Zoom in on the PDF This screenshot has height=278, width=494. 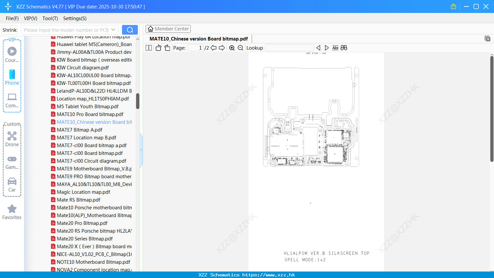tap(232, 48)
